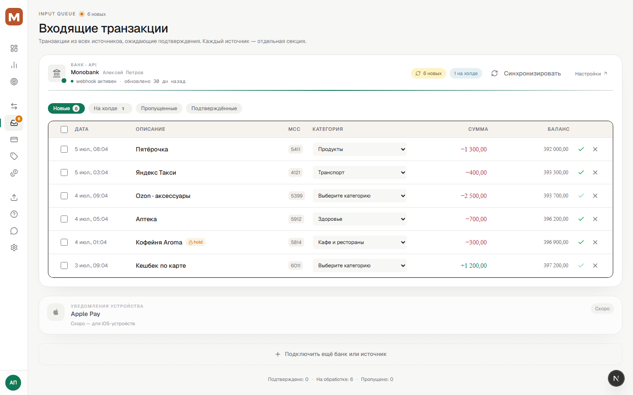Confirm the Пятёрочка transaction with checkmark
Screen dimensions: 633x395
pos(581,149)
